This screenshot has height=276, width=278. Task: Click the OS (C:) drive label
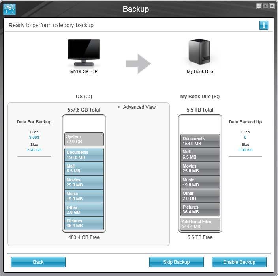84,97
